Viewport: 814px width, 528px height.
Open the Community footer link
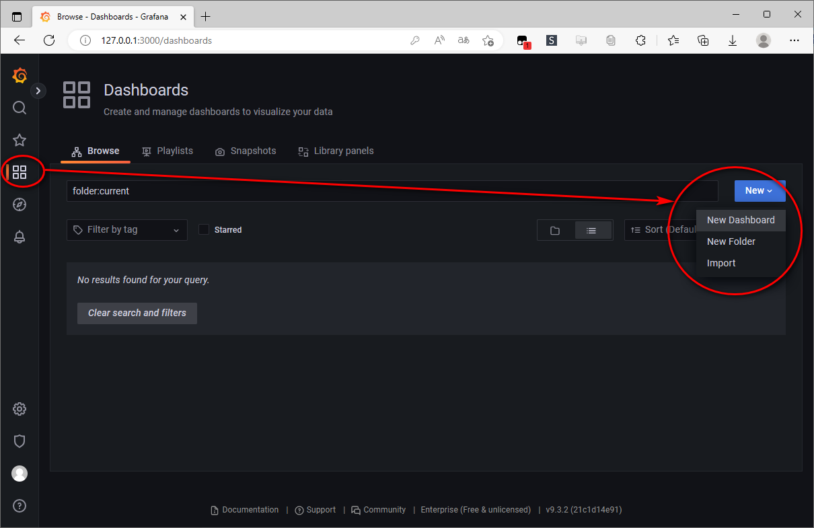(379, 510)
